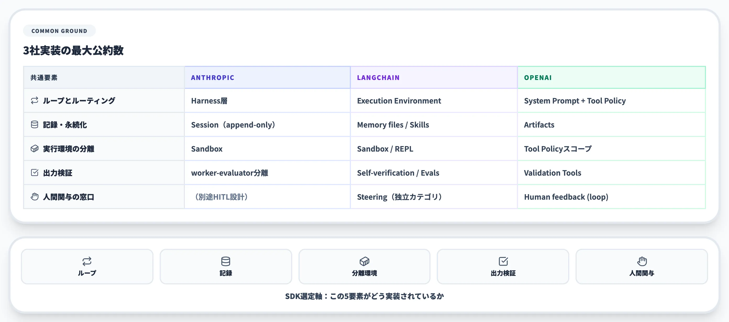Click the 分離環境 card label
The width and height of the screenshot is (729, 322).
click(364, 273)
